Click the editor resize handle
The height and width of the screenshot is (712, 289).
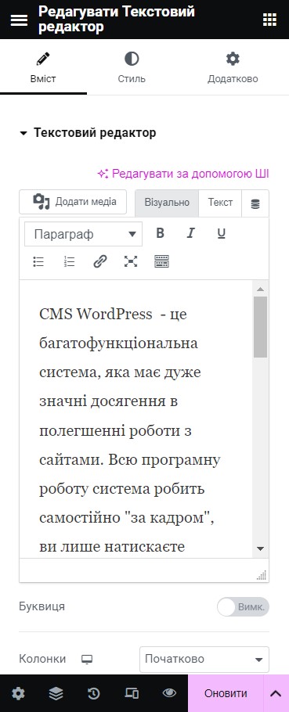pos(262,575)
